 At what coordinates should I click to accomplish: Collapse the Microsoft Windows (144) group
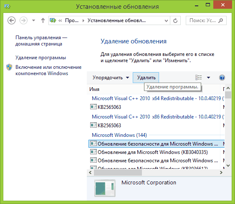119,135
